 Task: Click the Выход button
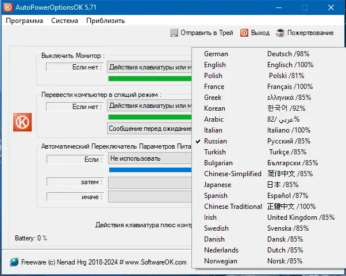point(255,33)
